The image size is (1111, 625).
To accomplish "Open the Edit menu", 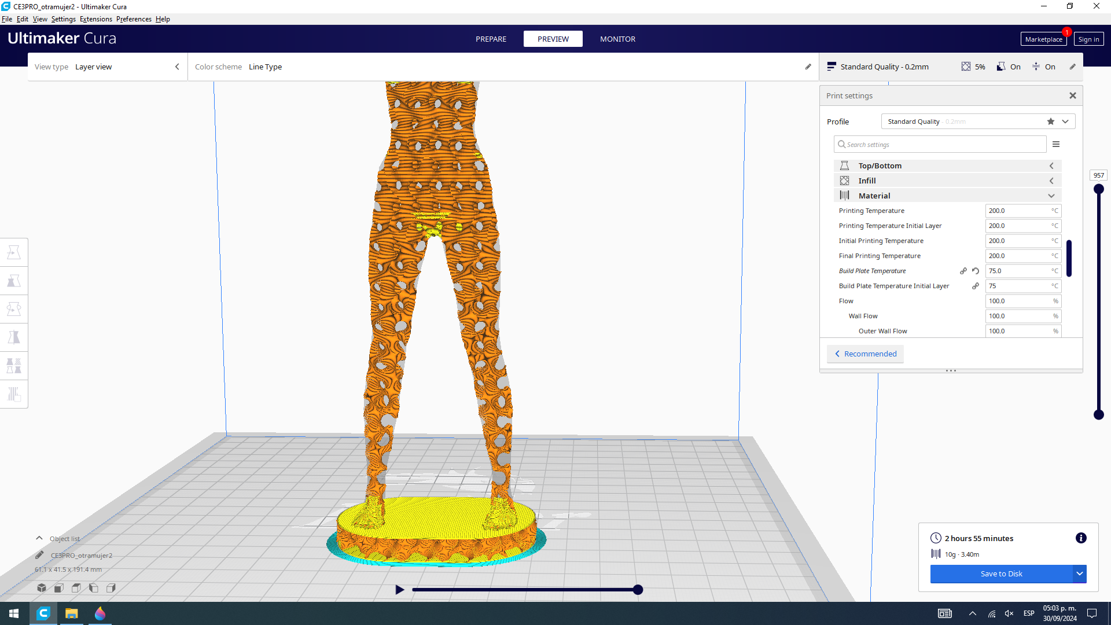I will point(23,19).
